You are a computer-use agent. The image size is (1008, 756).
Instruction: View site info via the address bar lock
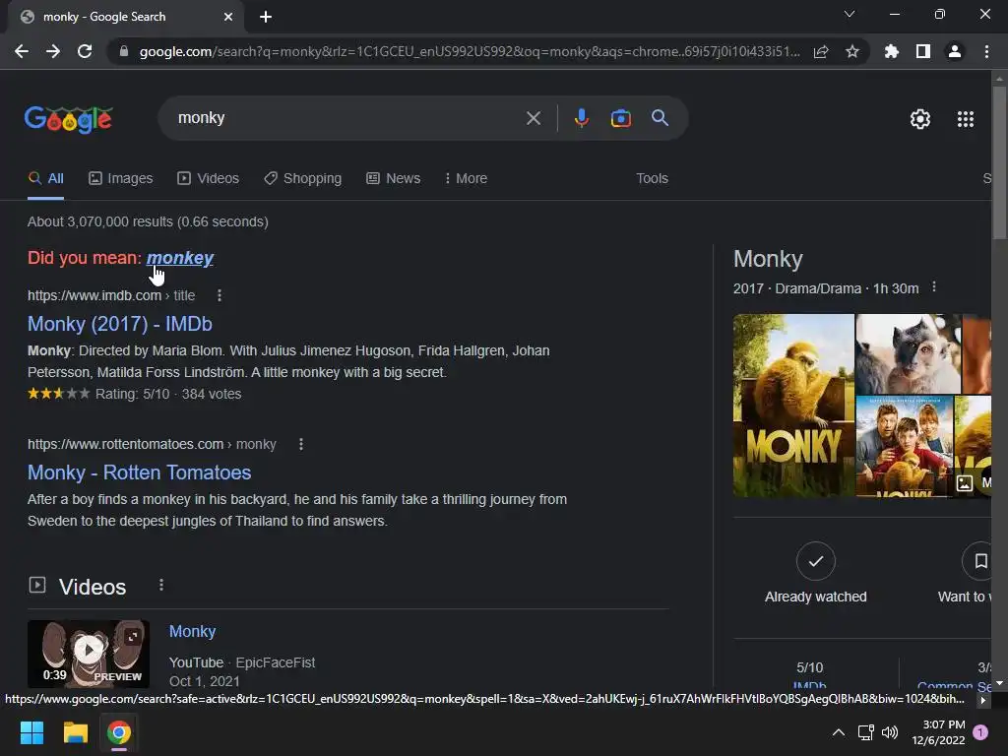[124, 51]
